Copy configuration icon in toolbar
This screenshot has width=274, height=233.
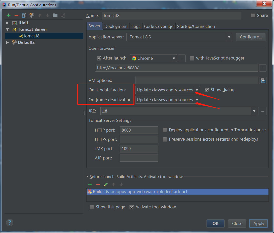coord(24,15)
